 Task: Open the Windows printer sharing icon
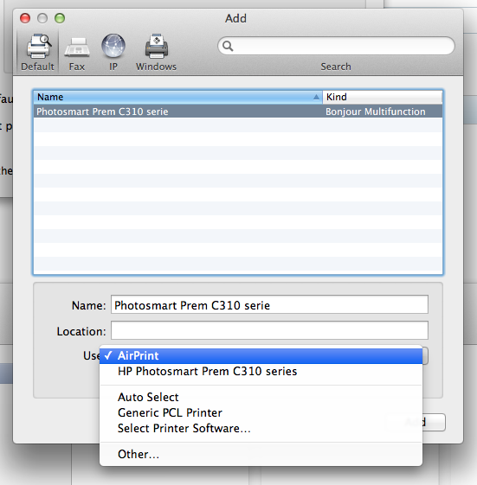[x=157, y=47]
